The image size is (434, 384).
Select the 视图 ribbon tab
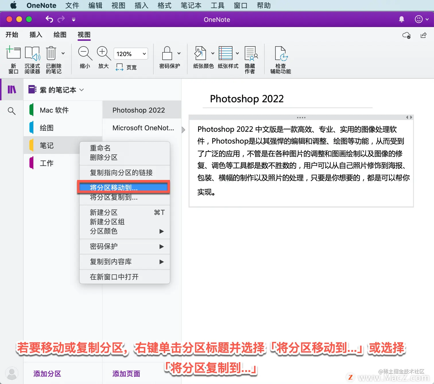tap(84, 35)
